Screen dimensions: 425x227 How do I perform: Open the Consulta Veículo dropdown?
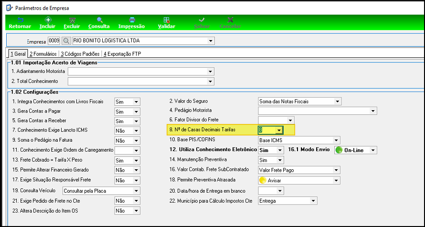point(137,191)
